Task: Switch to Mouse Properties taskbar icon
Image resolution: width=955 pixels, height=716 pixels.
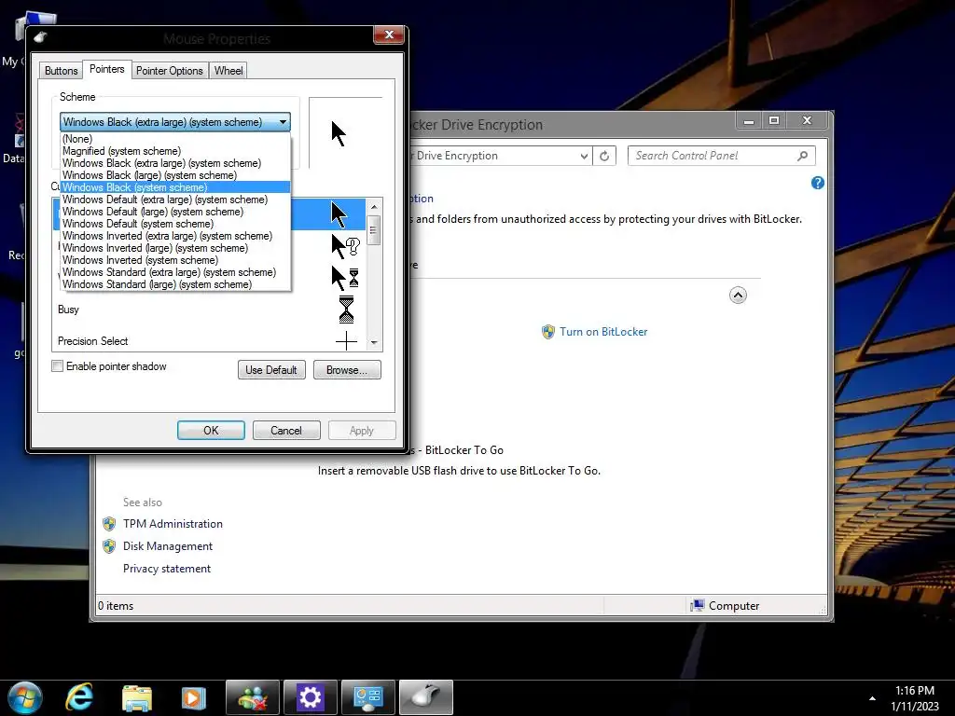Action: pyautogui.click(x=425, y=697)
